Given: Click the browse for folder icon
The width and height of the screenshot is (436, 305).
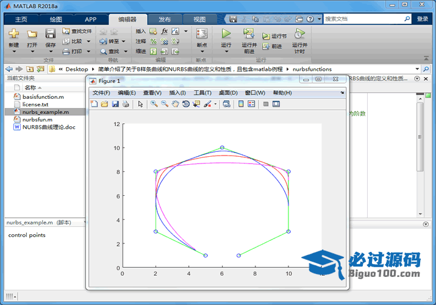Looking at the screenshot, I should point(40,69).
